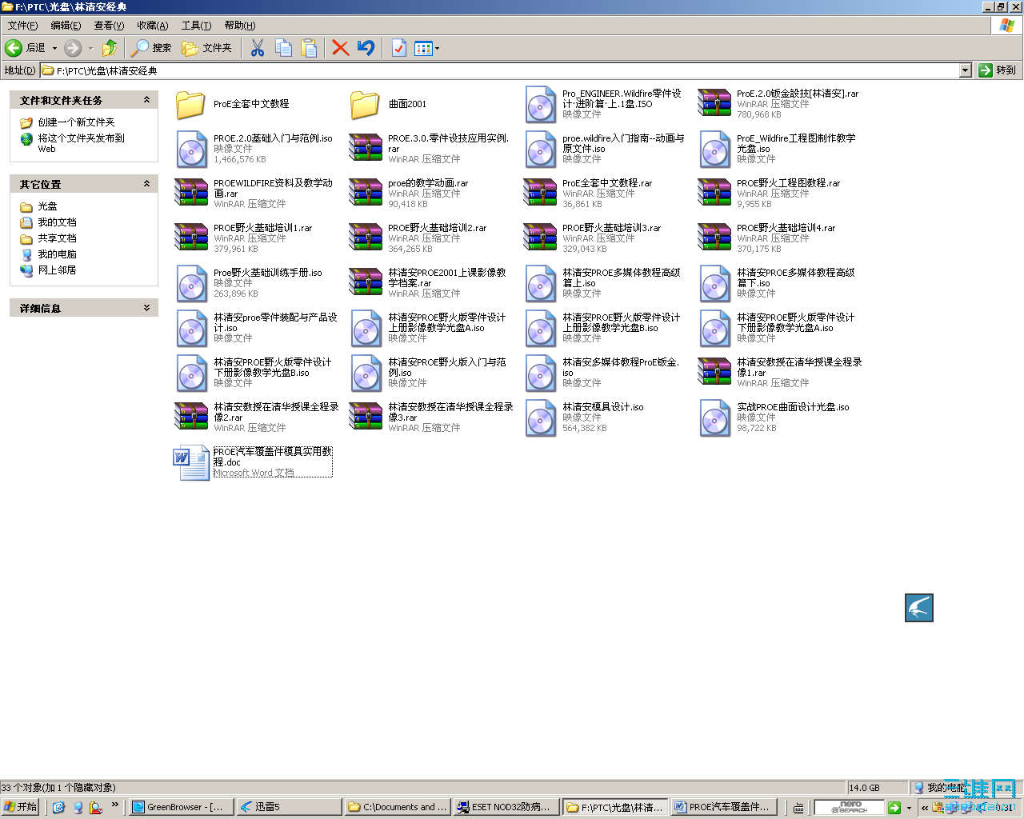Click the floating bird icon in the window

[919, 608]
